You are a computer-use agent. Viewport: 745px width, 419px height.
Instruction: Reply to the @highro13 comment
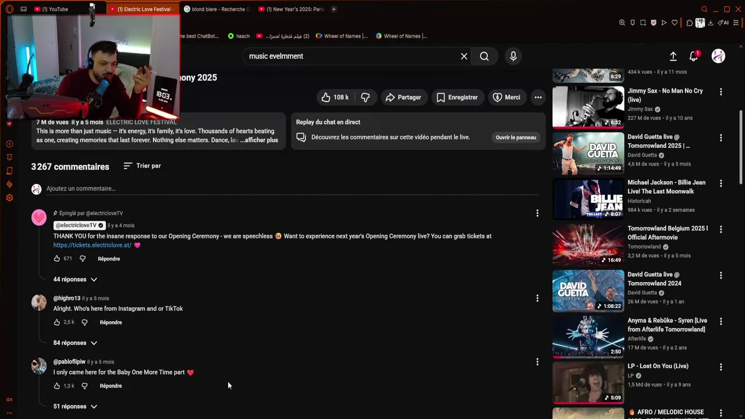[x=111, y=322]
